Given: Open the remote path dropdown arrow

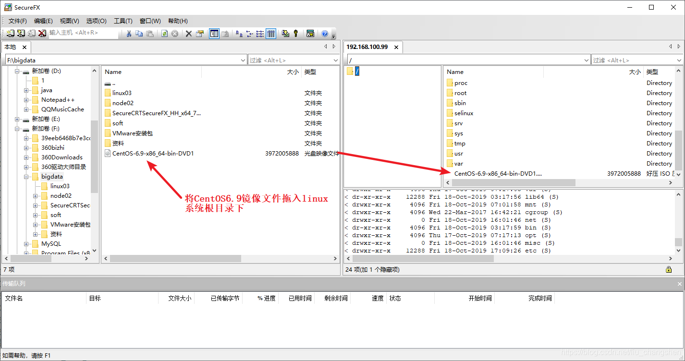Looking at the screenshot, I should point(587,60).
